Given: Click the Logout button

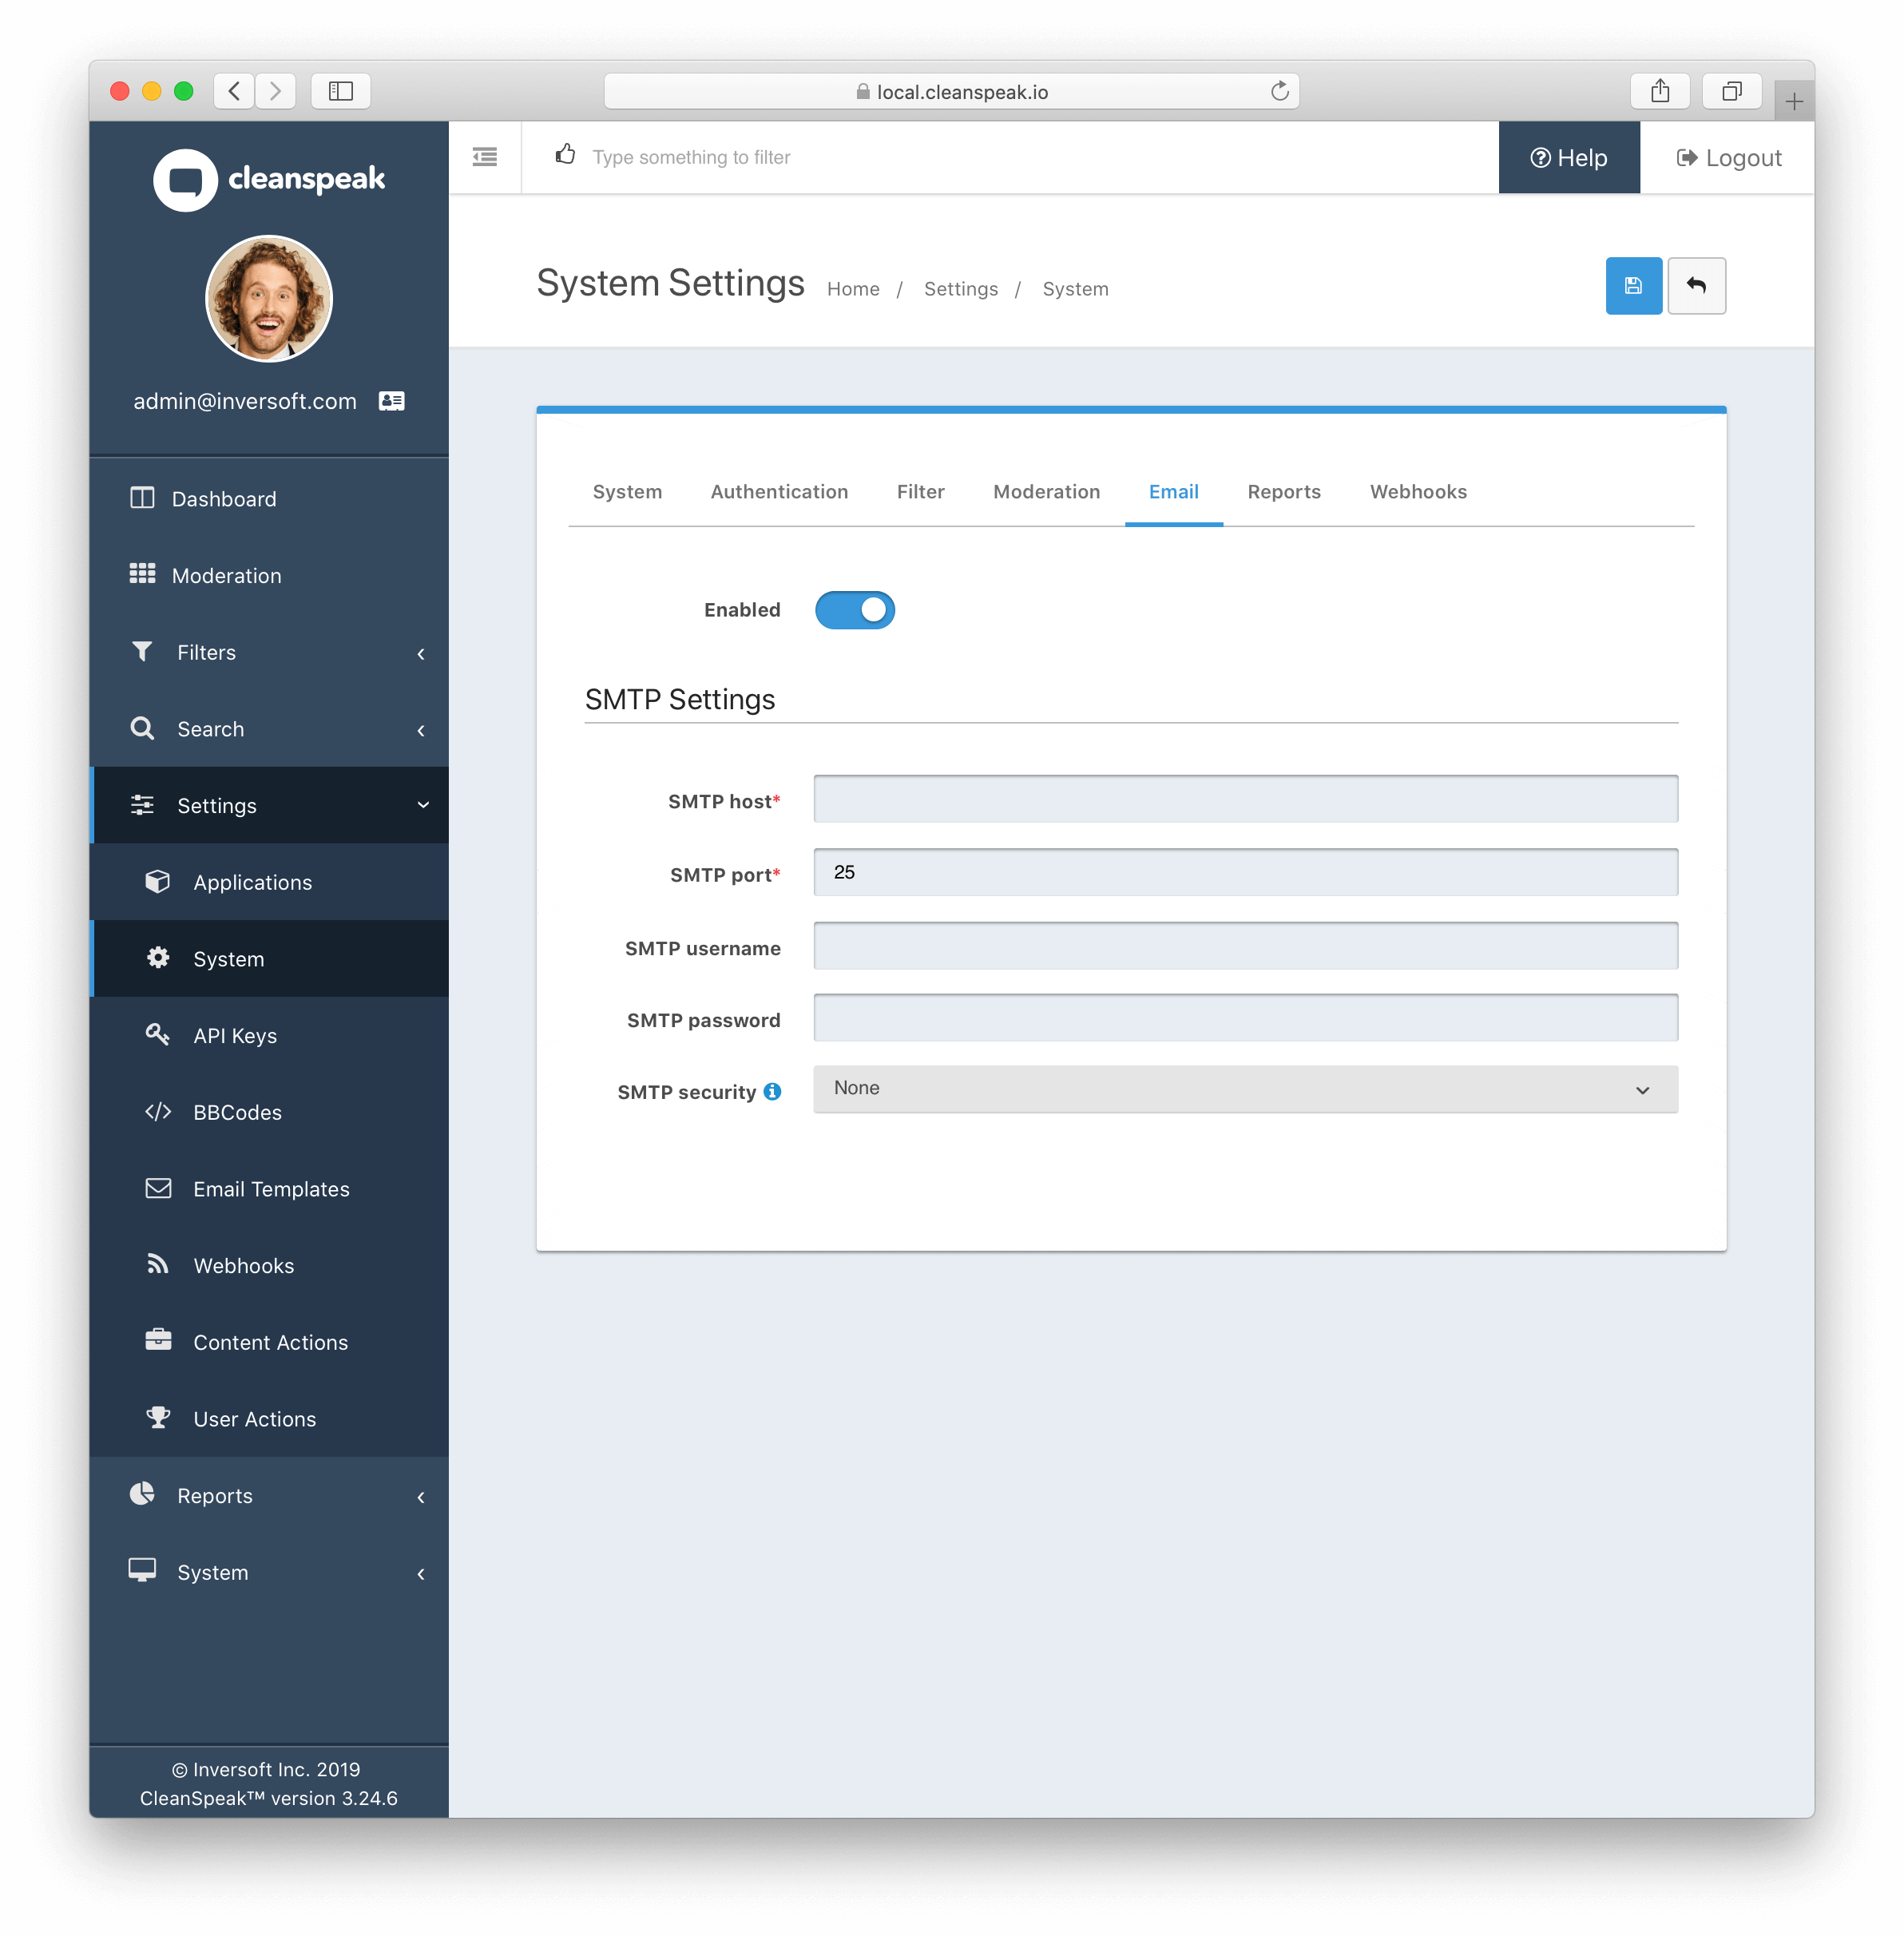Looking at the screenshot, I should [x=1728, y=157].
